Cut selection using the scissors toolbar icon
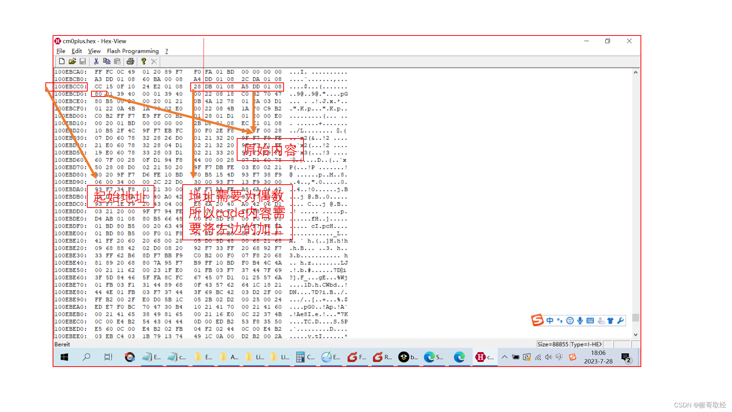 pos(96,61)
